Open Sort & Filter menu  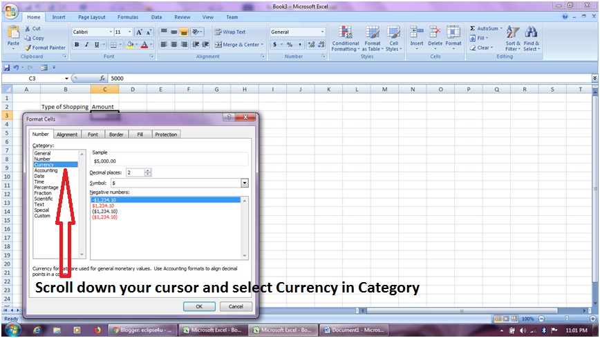513,39
